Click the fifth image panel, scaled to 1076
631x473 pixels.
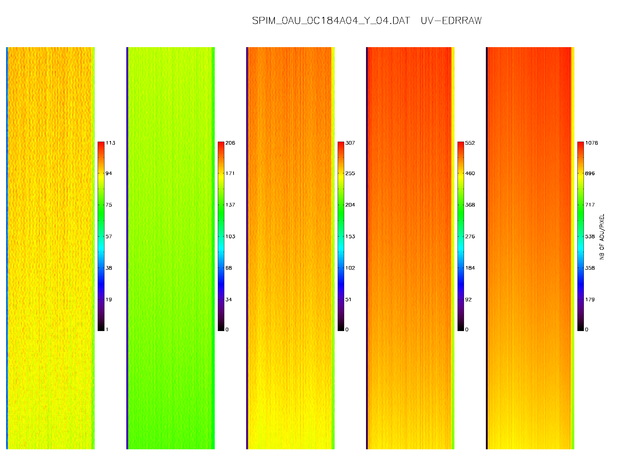[530, 248]
